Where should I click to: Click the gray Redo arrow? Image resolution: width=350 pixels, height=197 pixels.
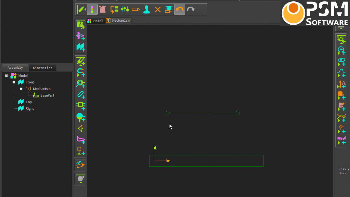coord(191,10)
